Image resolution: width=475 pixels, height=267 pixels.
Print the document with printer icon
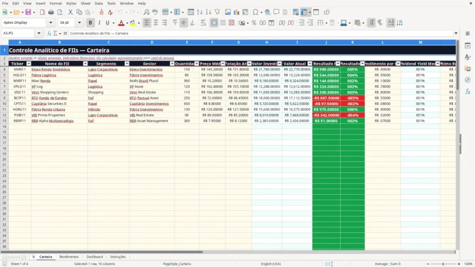tap(51, 12)
